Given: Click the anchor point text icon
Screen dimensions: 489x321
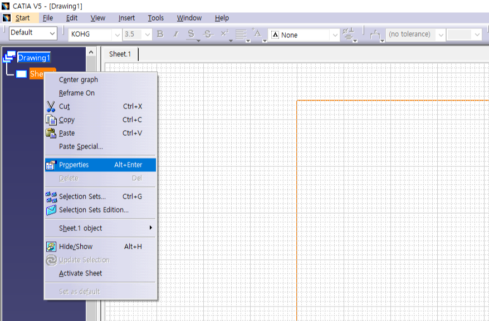Looking at the screenshot, I should click(257, 33).
